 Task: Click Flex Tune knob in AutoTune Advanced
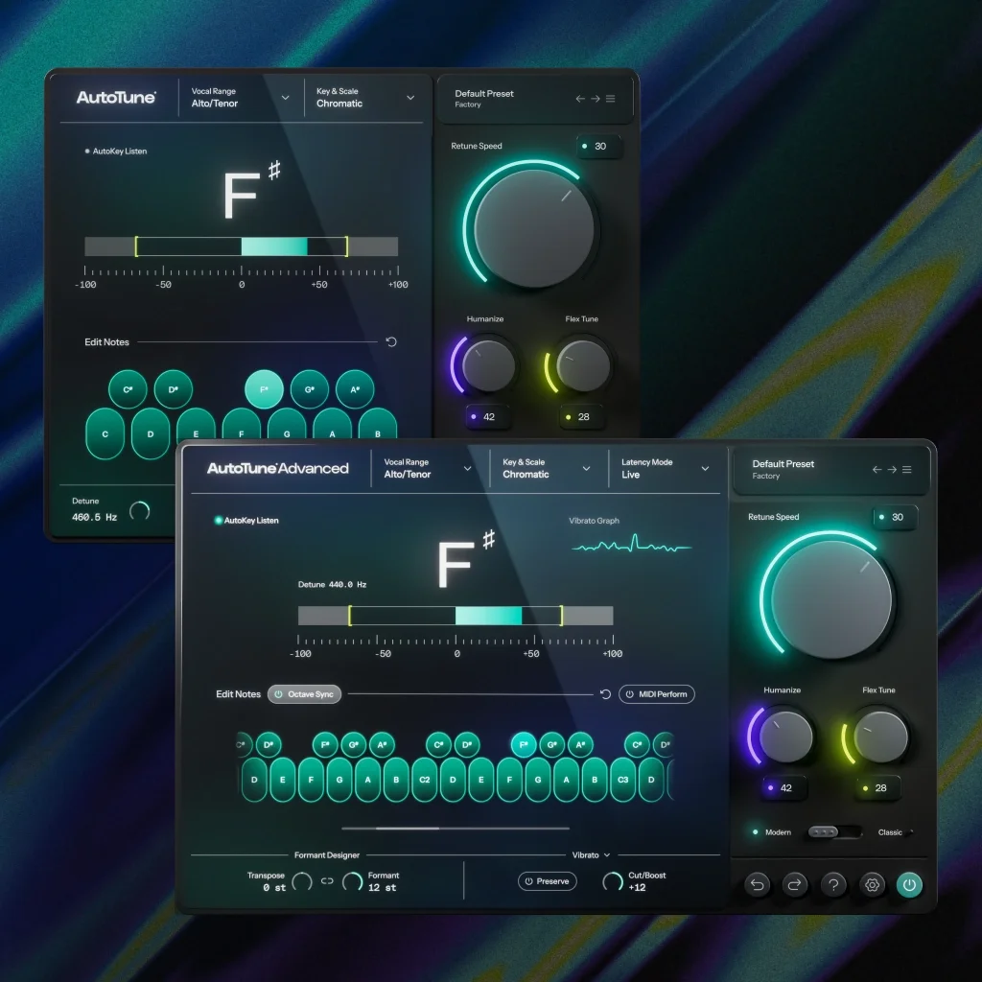pos(880,736)
